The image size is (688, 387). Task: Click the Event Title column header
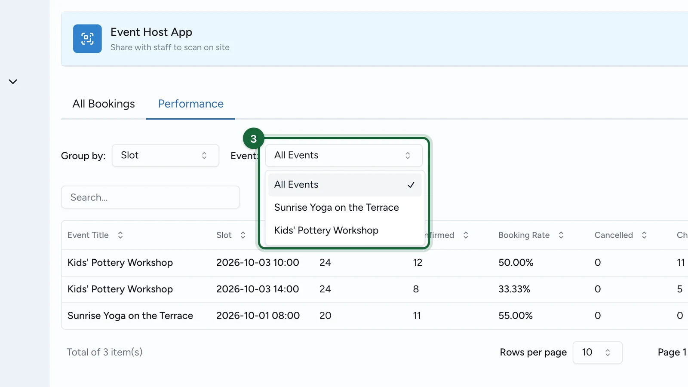point(88,235)
